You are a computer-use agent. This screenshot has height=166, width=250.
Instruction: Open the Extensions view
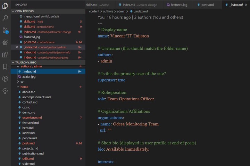tap(5, 55)
